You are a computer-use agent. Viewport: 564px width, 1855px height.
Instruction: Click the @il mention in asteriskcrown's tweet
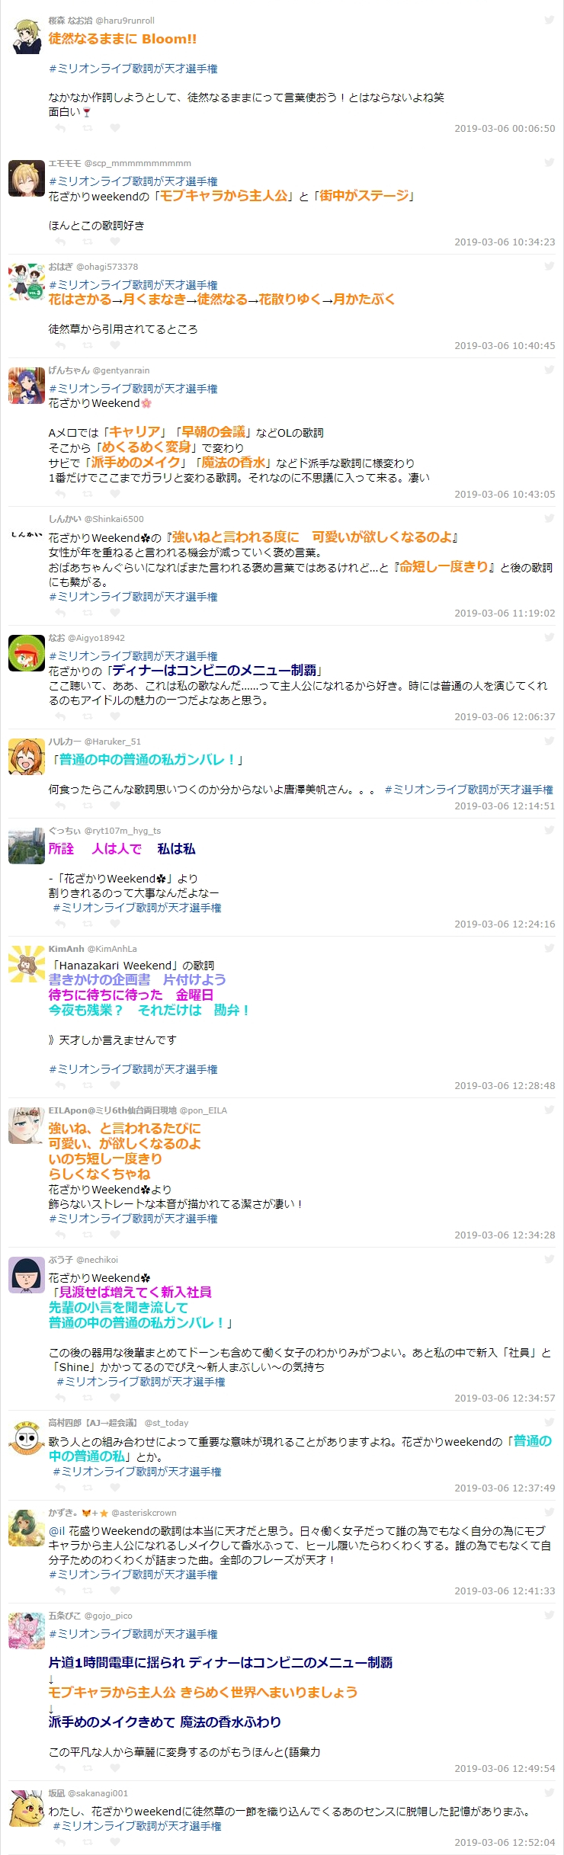point(57,1530)
